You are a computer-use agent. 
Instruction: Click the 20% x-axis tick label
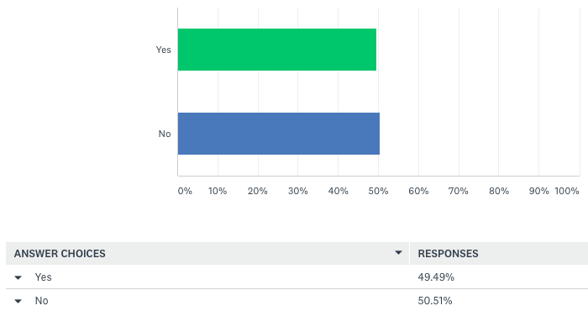click(258, 191)
